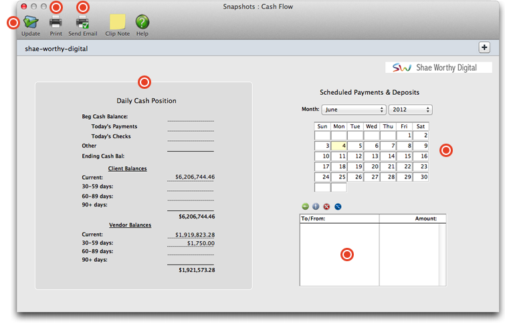Click the red delete entry icon
The height and width of the screenshot is (324, 505).
tap(326, 207)
